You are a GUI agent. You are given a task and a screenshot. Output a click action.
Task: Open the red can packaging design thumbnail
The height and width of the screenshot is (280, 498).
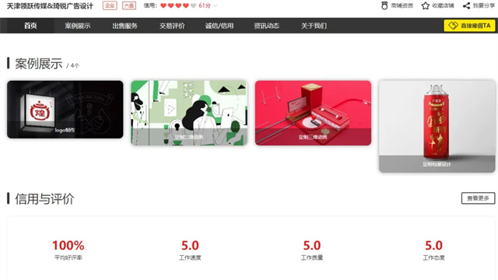[x=437, y=126]
